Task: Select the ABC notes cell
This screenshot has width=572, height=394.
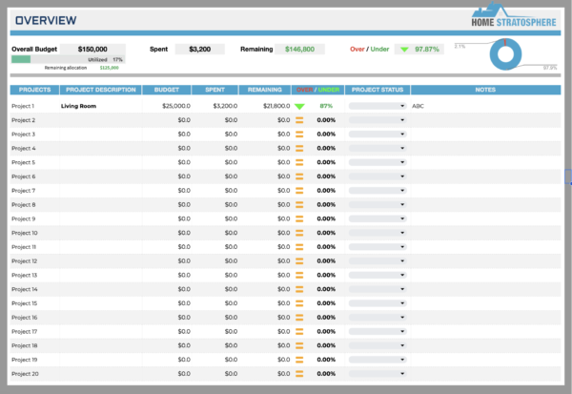Action: coord(485,106)
